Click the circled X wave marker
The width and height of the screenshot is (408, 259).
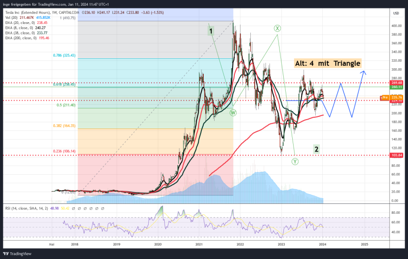pos(278,28)
